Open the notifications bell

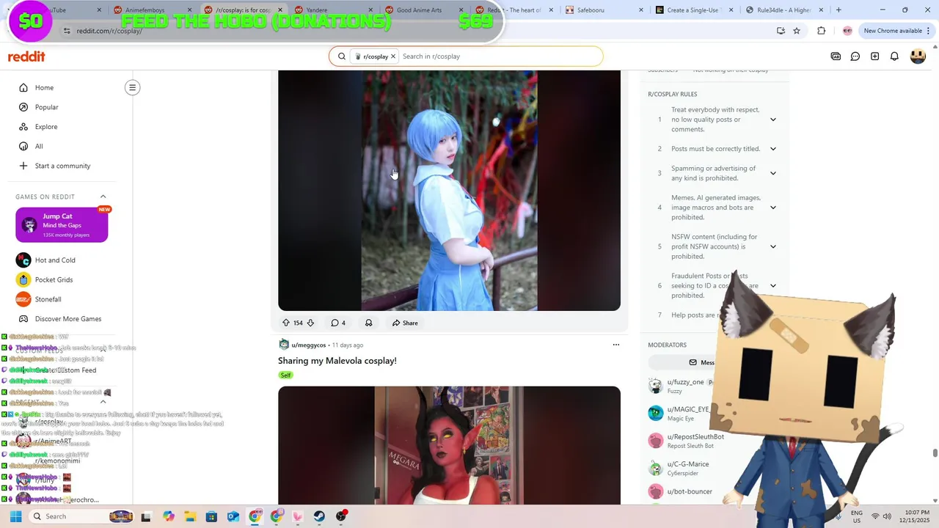894,56
